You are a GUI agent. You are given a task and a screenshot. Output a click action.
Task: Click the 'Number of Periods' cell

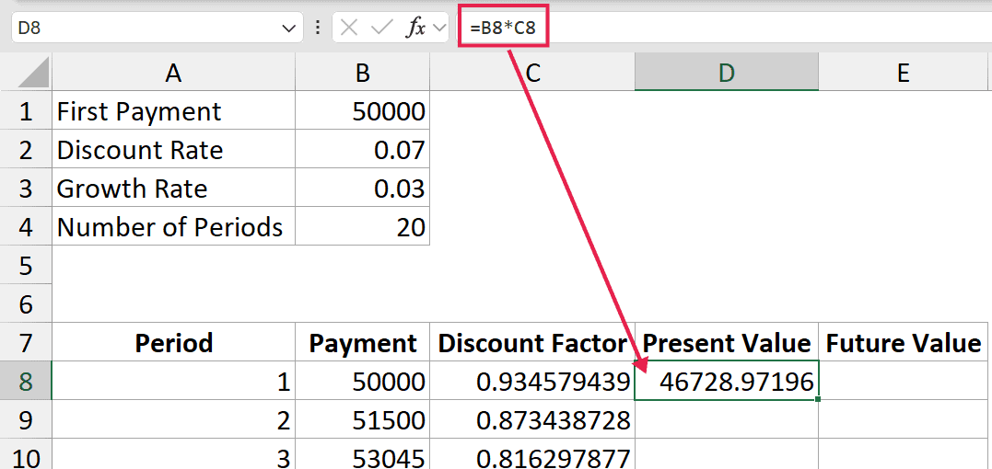click(x=173, y=226)
